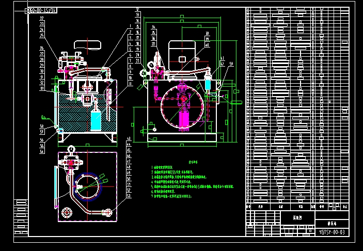
Task: Click the cyan cylinder in the front view tank
Action: click(x=96, y=120)
